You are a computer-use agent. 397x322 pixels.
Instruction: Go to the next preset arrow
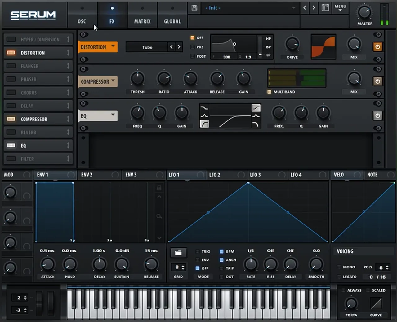click(x=314, y=7)
